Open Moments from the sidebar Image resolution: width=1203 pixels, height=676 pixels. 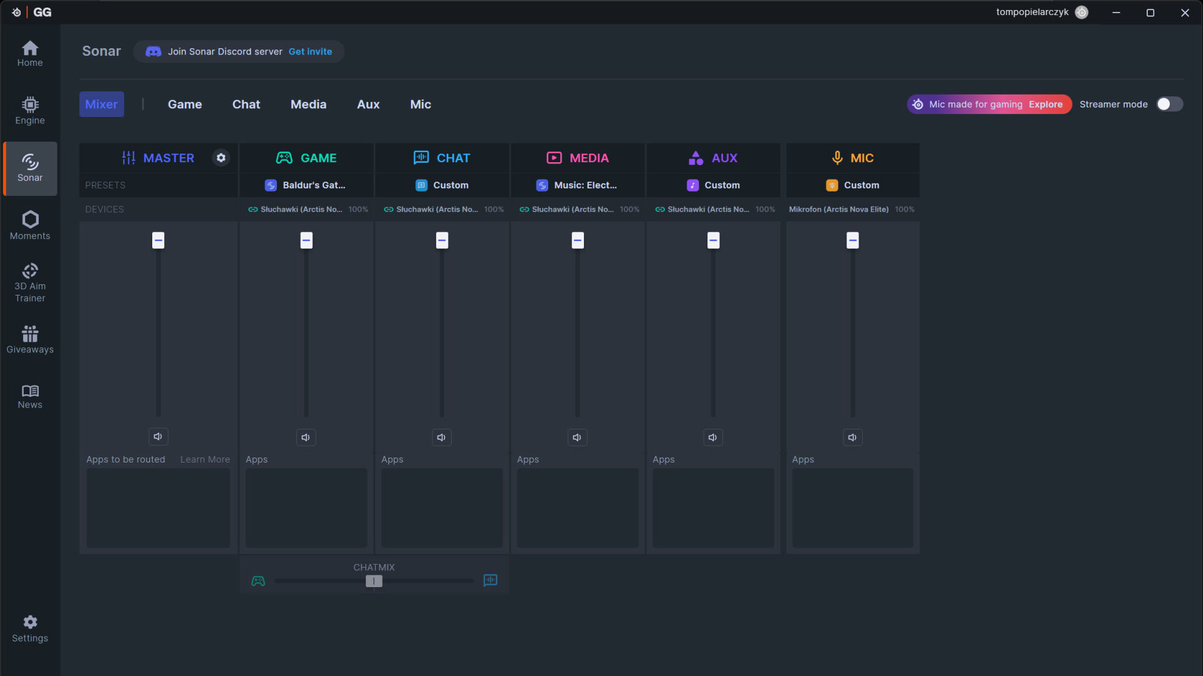tap(29, 225)
